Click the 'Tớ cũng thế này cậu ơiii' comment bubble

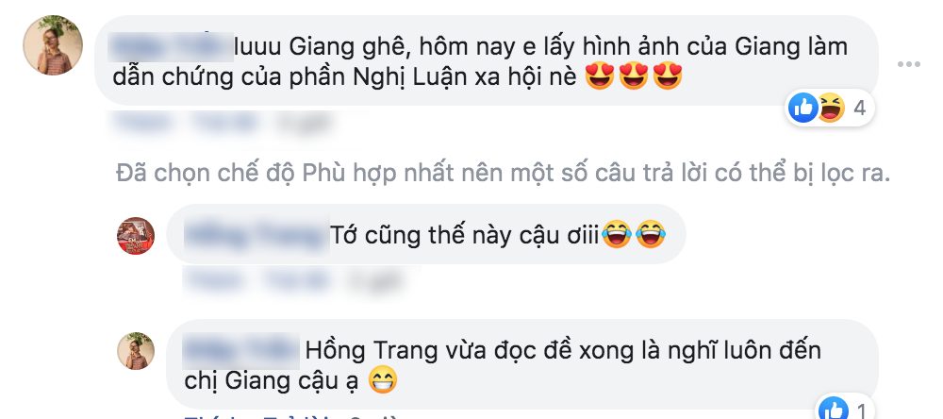[426, 235]
